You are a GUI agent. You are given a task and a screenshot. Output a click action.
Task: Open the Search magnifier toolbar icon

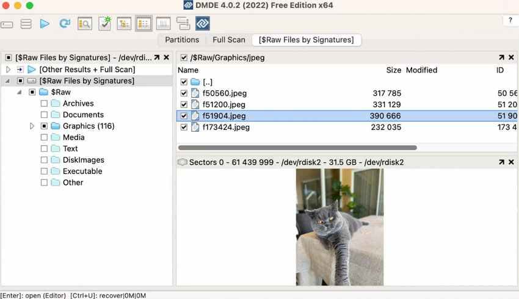(85, 24)
